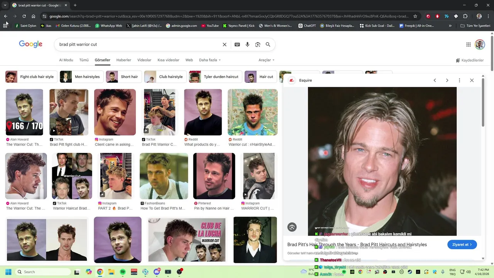Switch to the Videolar tab
The height and width of the screenshot is (278, 494).
pyautogui.click(x=144, y=60)
